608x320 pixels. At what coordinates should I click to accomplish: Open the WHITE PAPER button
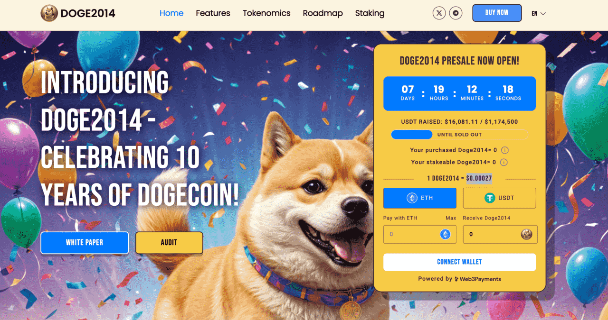pyautogui.click(x=85, y=243)
